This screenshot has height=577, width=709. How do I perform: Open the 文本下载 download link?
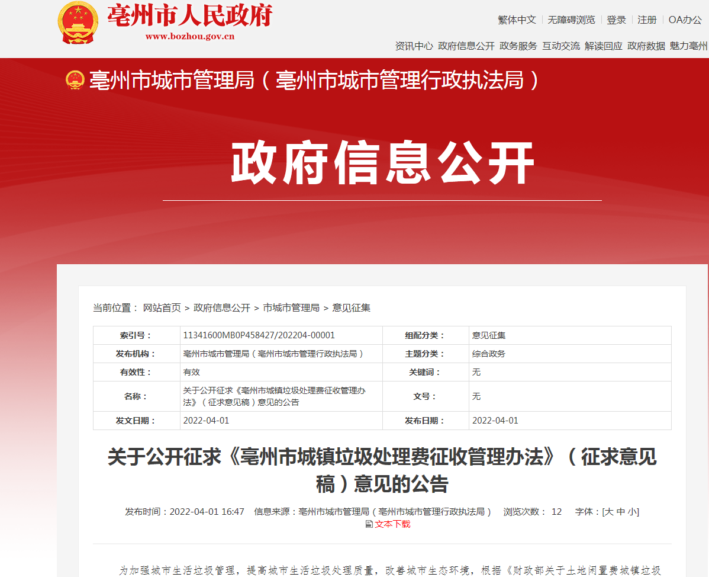[392, 524]
